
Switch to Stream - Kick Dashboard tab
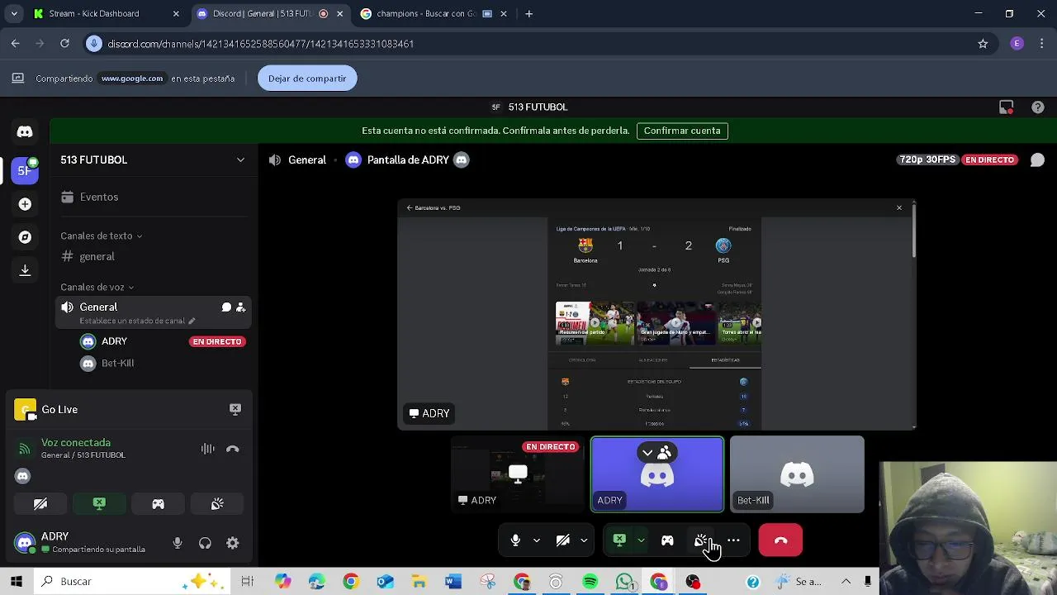click(x=106, y=14)
